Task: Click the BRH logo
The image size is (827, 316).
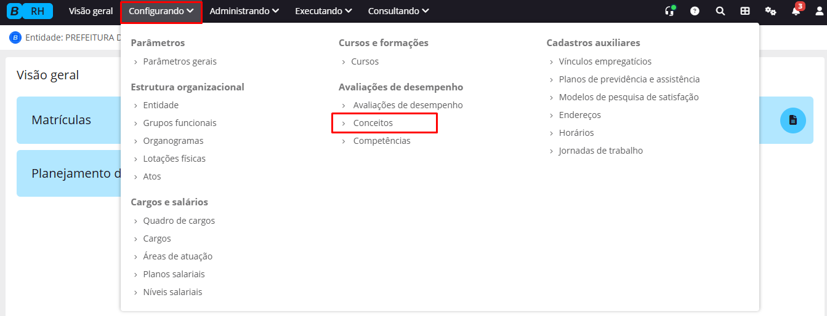Action: [x=29, y=11]
